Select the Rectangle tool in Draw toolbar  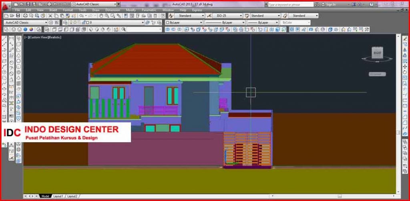[4, 61]
